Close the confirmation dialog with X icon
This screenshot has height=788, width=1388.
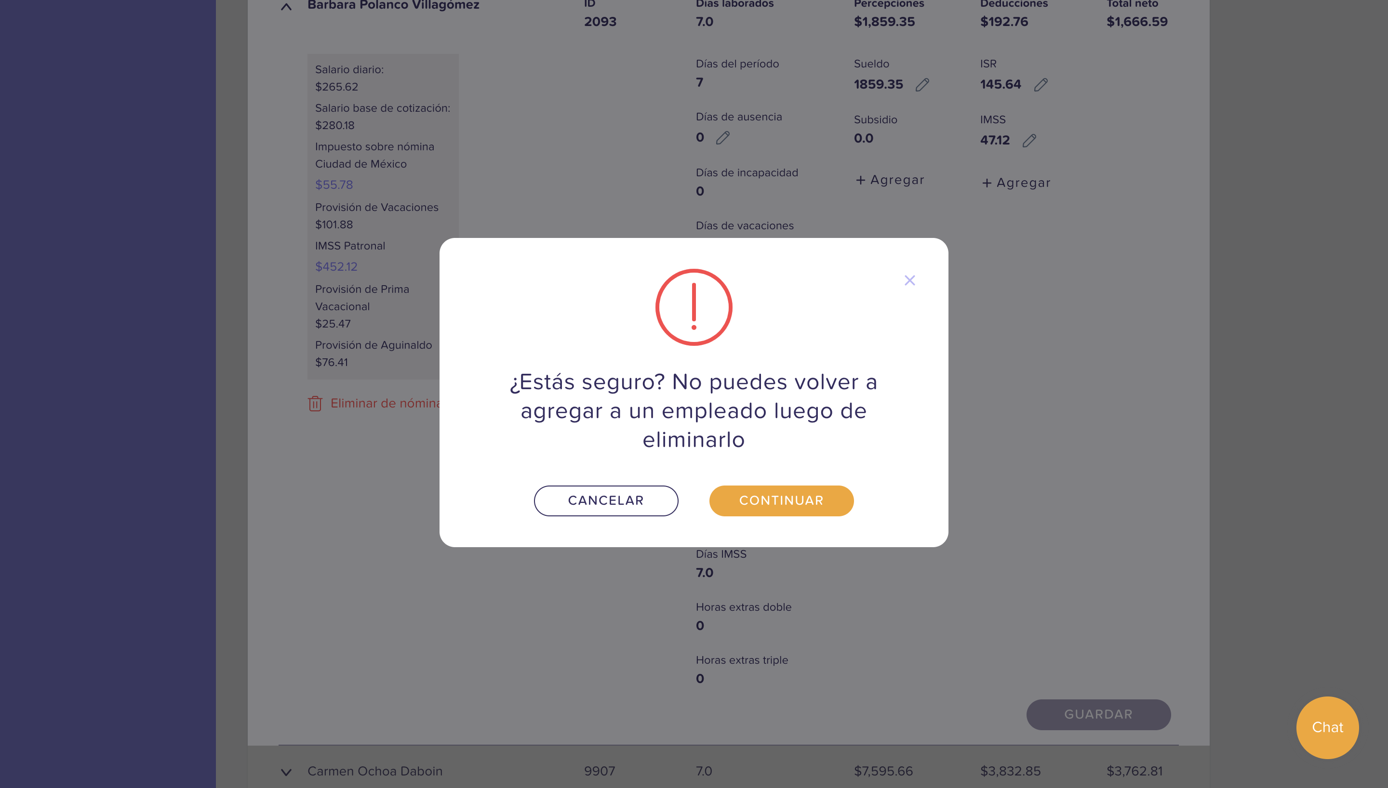(x=909, y=280)
